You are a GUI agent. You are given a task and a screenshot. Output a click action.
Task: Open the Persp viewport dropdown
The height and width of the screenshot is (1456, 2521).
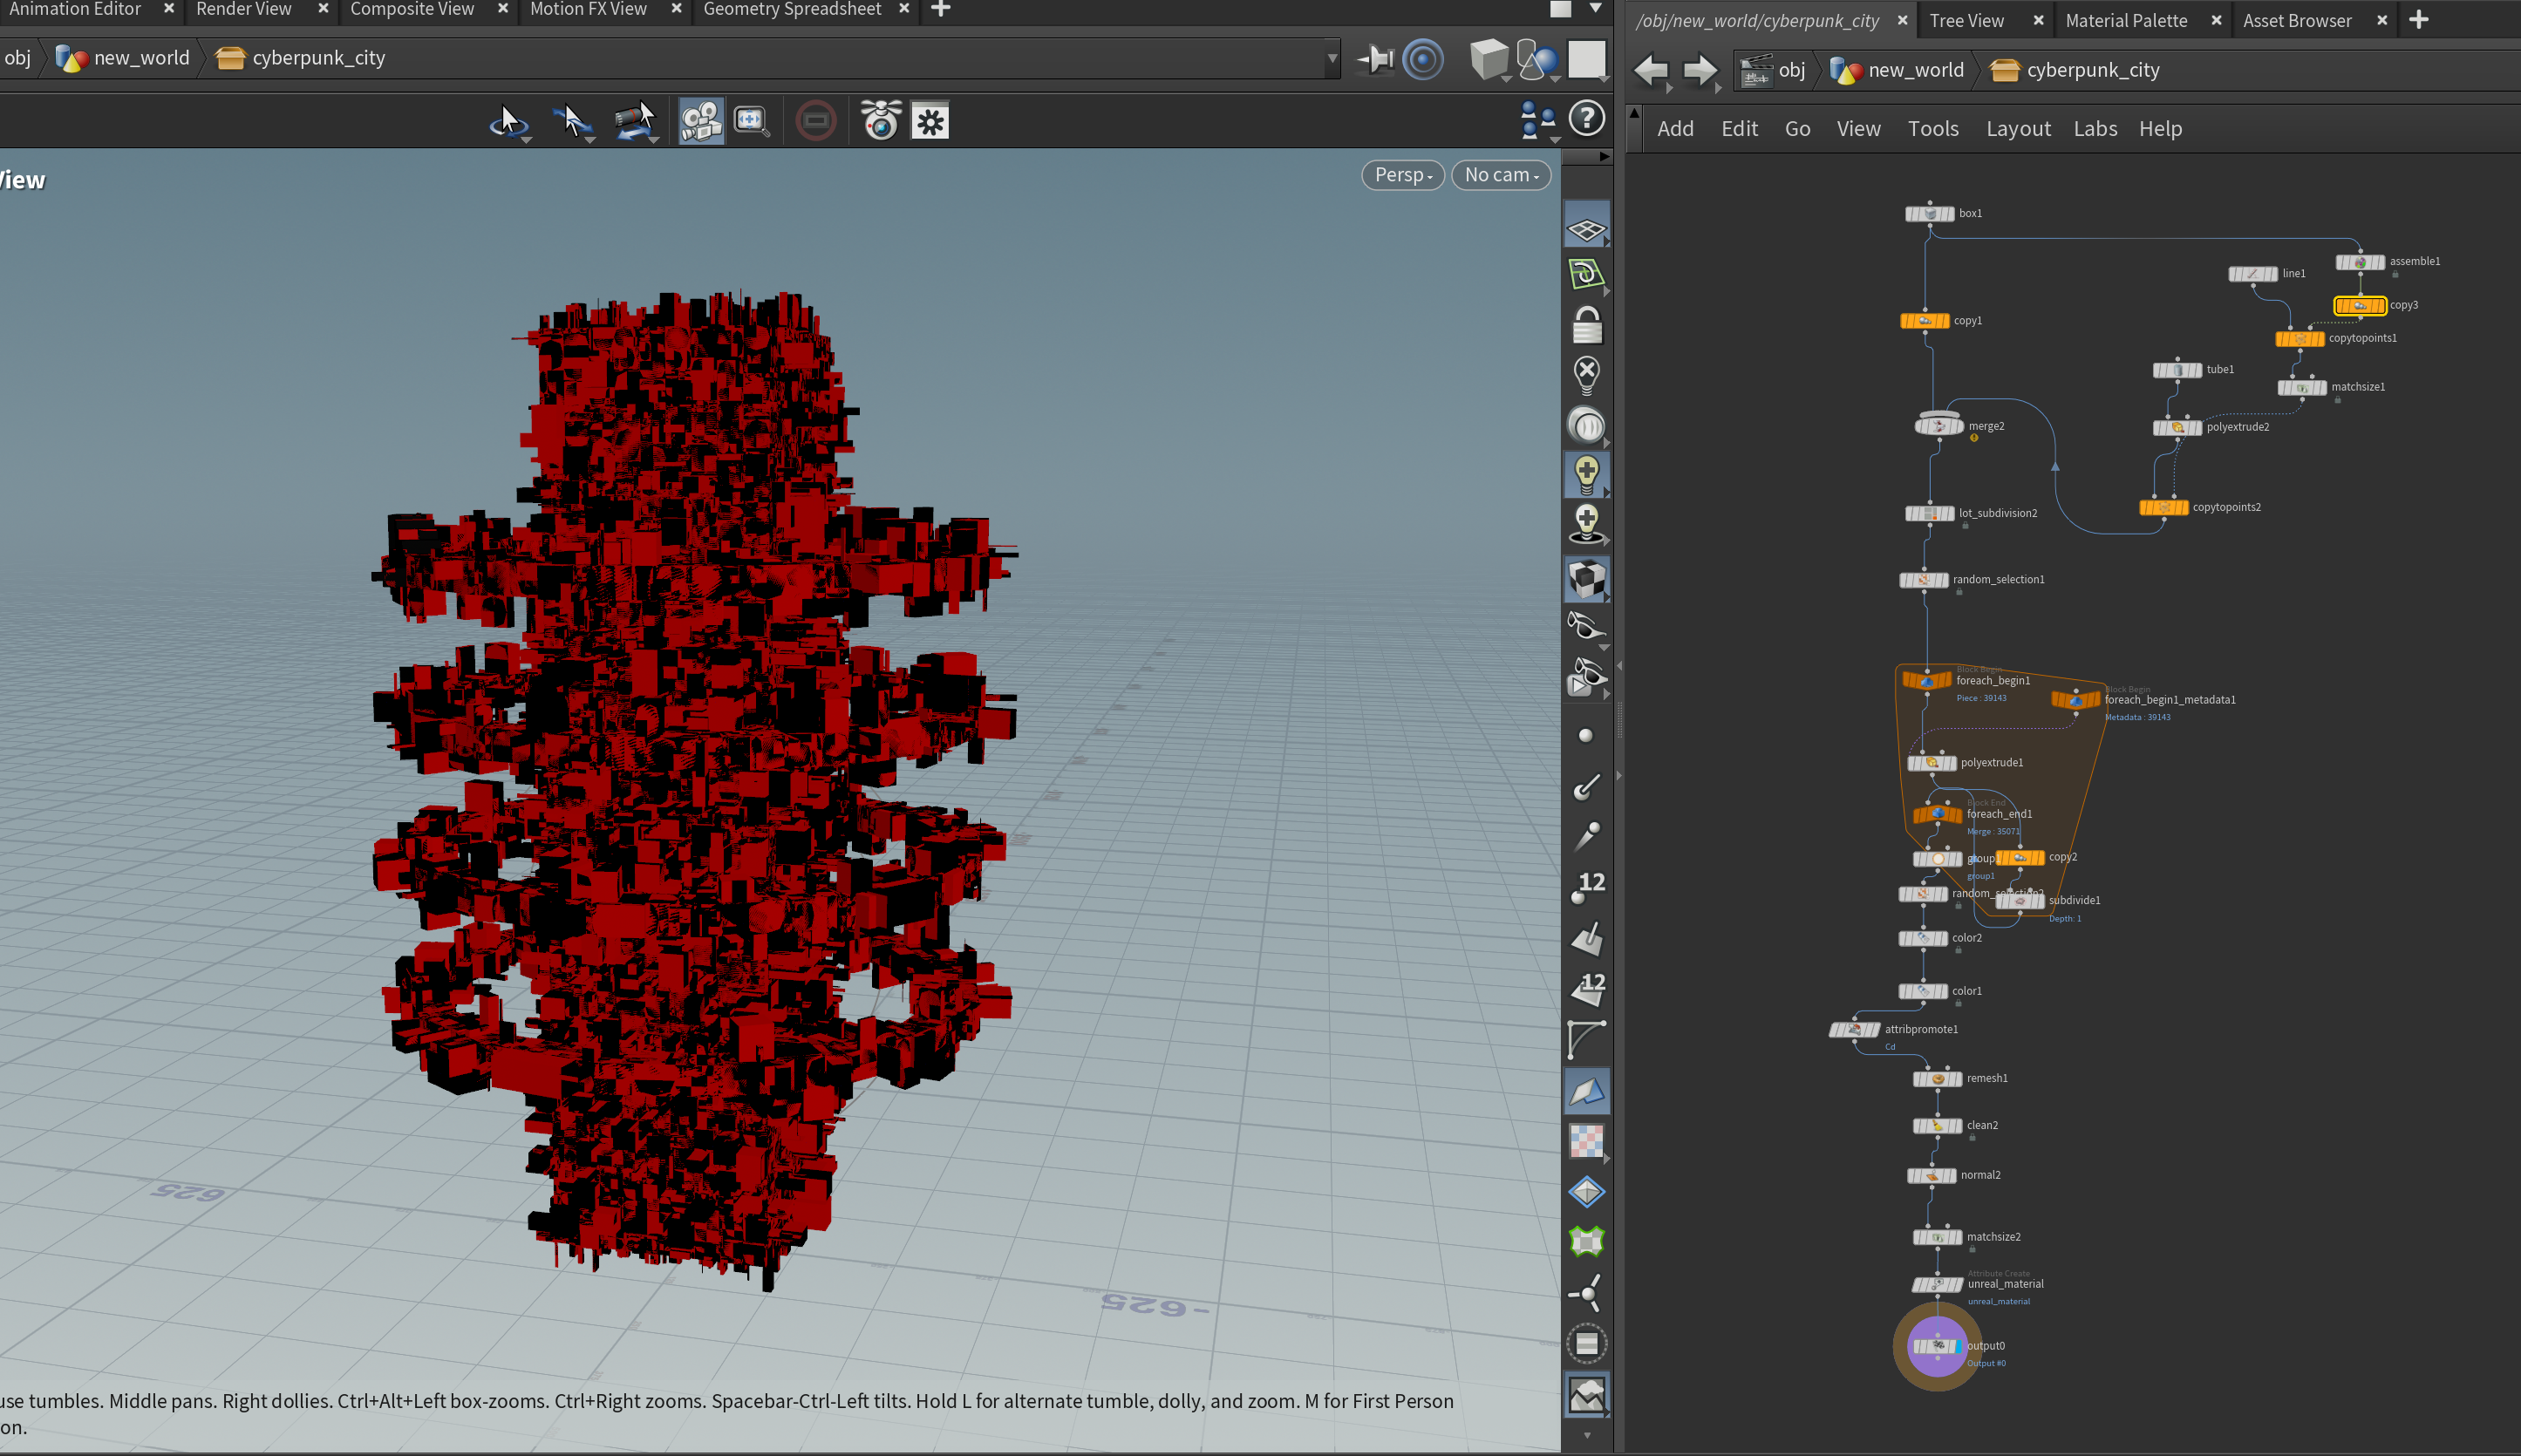click(x=1402, y=175)
